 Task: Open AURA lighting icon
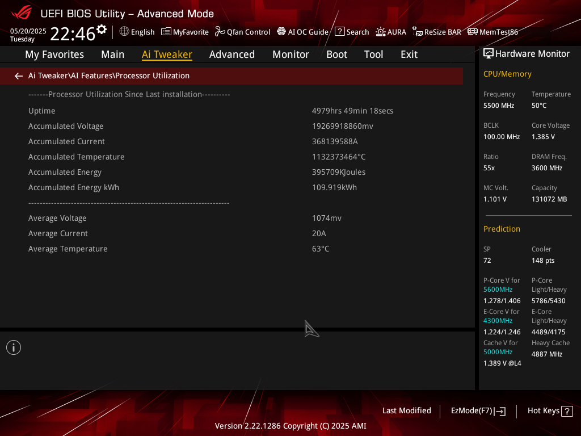pos(381,32)
